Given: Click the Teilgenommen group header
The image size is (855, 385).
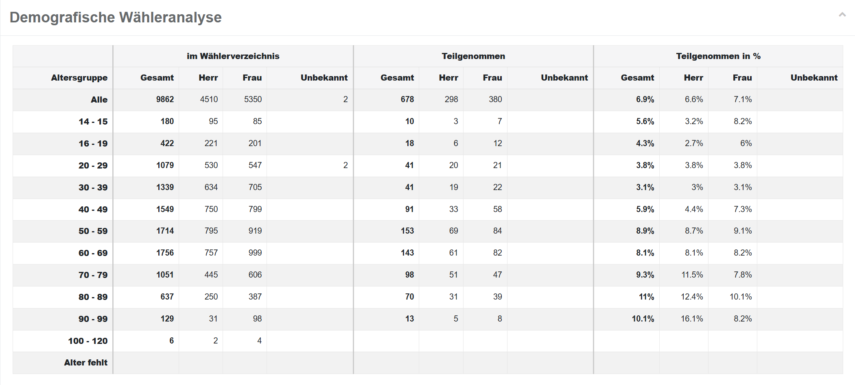Looking at the screenshot, I should [x=473, y=56].
